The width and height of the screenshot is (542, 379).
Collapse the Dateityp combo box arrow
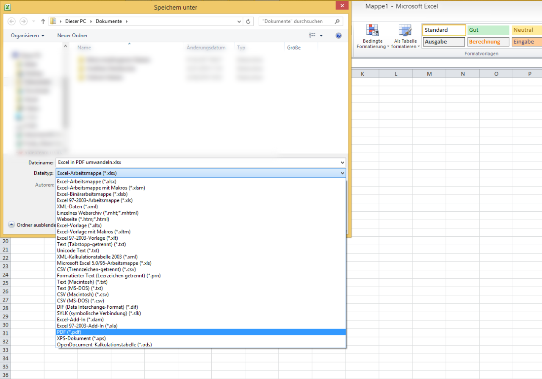[x=342, y=173]
